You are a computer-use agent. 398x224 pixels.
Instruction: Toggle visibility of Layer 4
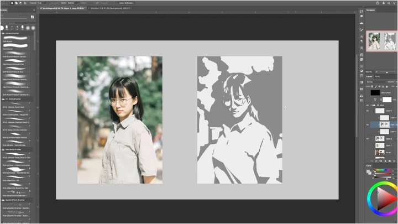pos(368,111)
